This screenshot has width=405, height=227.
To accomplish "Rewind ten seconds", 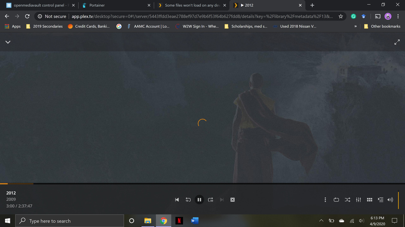I will [188, 200].
